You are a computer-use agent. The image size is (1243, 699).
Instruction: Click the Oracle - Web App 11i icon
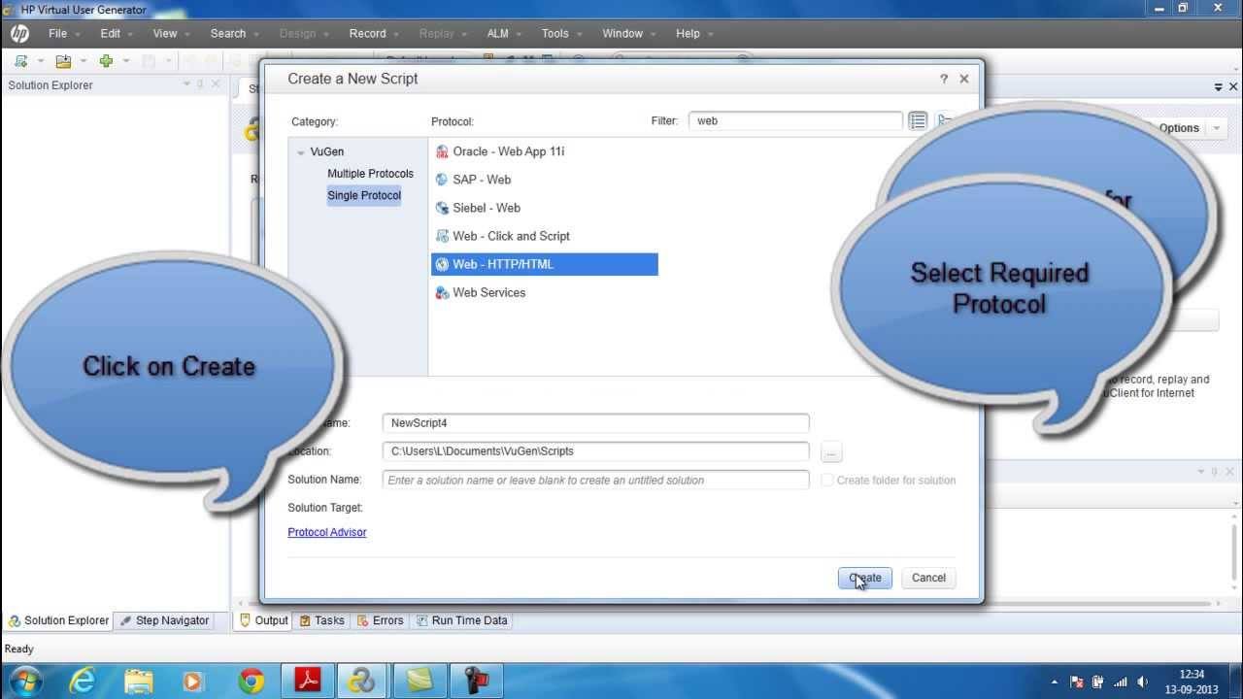(x=442, y=151)
